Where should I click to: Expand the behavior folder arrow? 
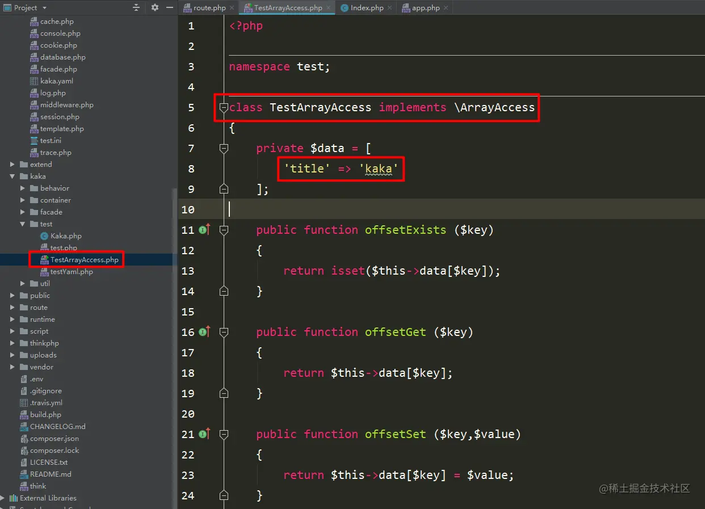pyautogui.click(x=23, y=188)
